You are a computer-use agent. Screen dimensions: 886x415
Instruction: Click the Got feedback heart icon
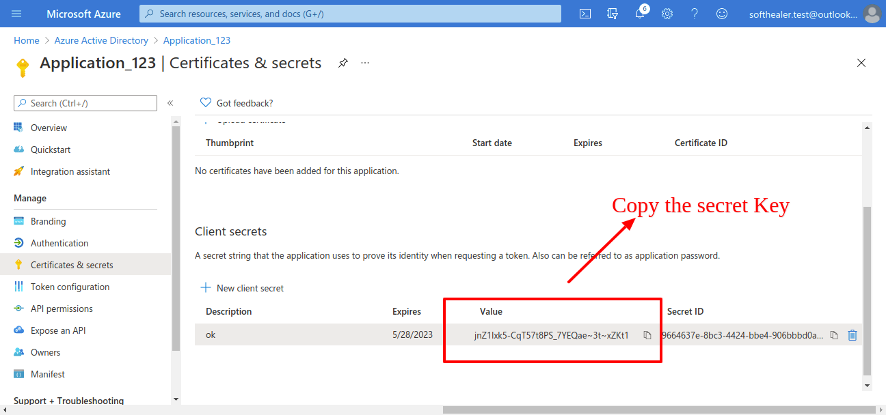[x=206, y=103]
